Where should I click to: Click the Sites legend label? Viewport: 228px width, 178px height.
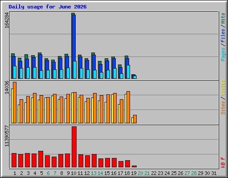click(223, 108)
